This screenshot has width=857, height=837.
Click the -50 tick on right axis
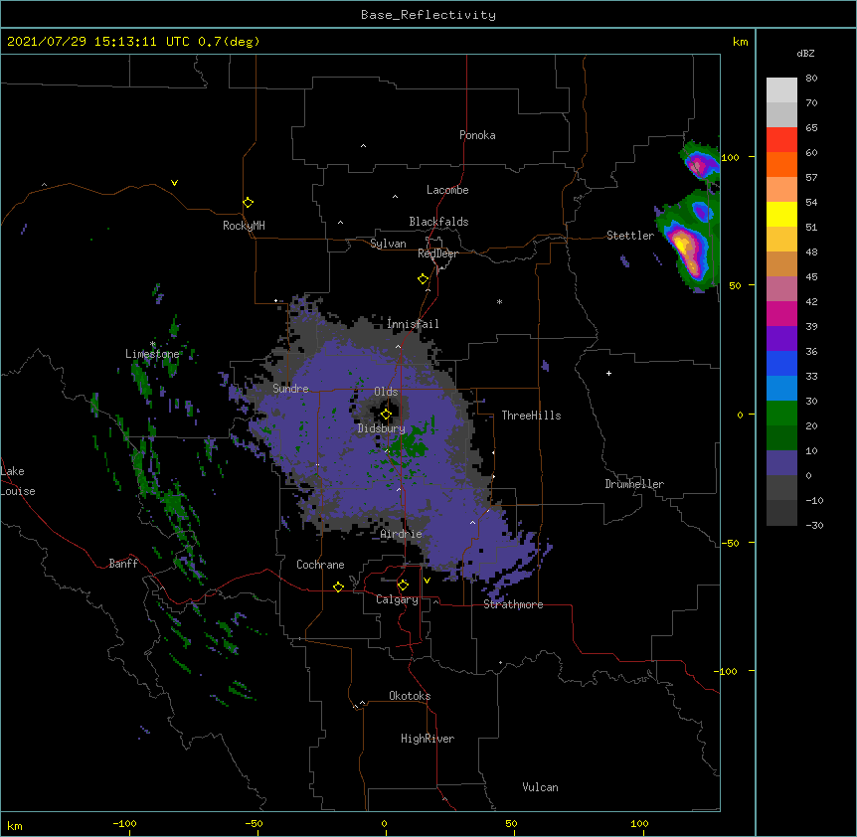coord(730,543)
